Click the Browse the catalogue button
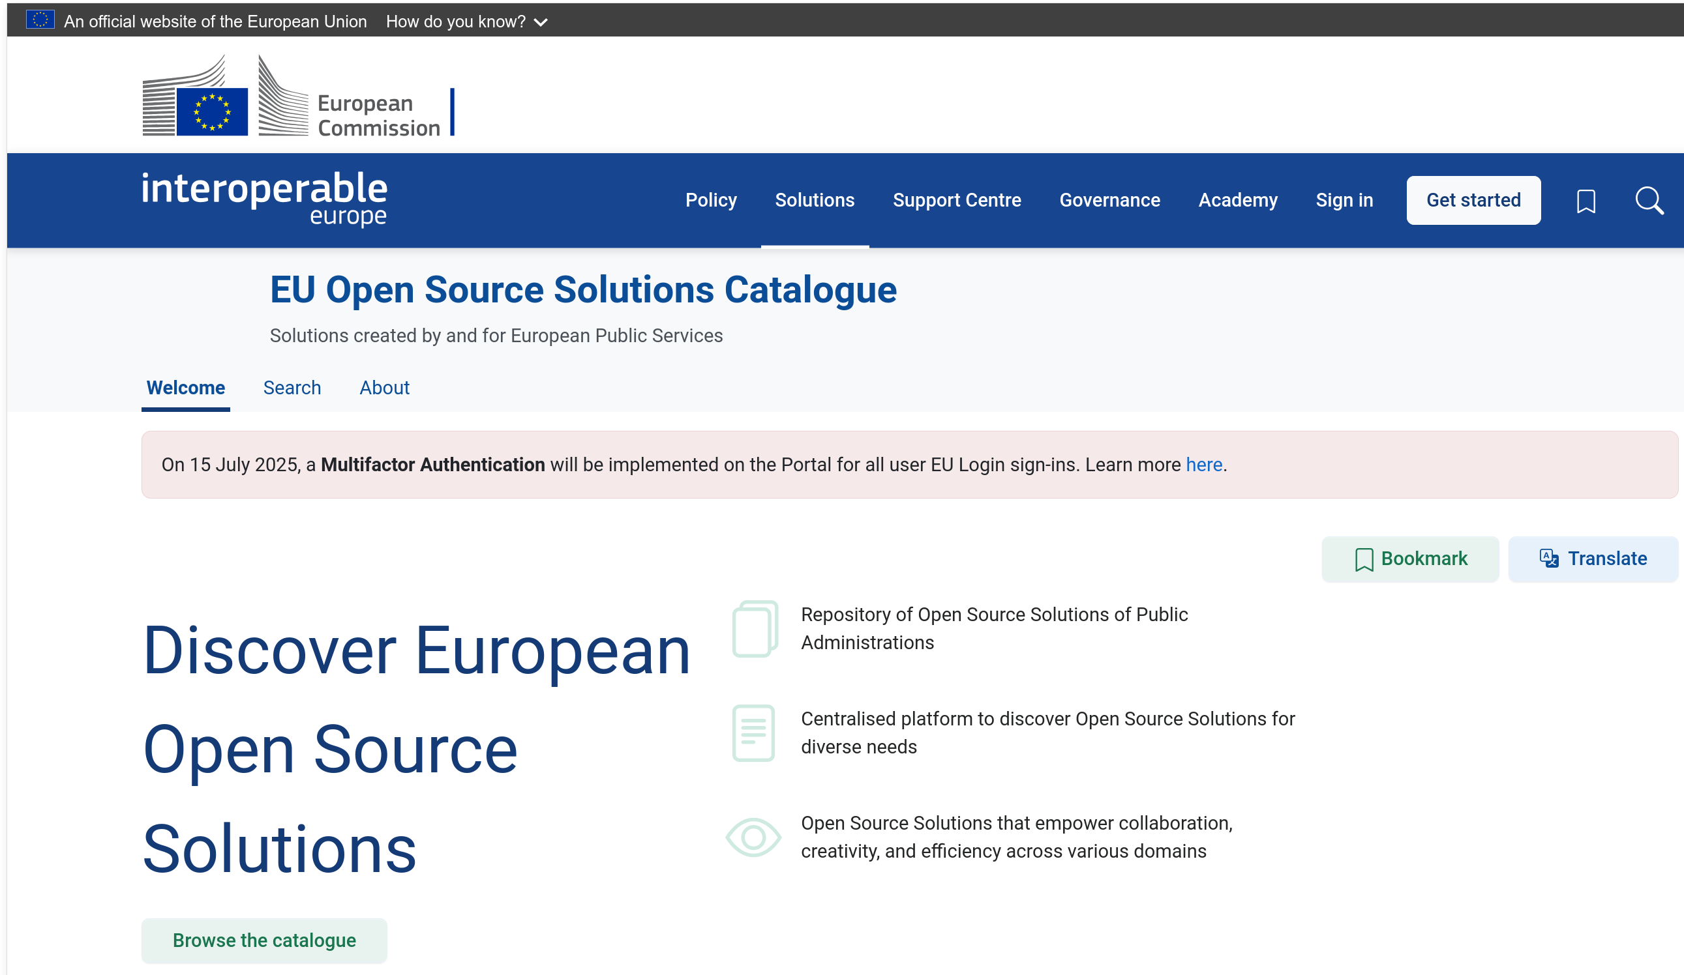1684x975 pixels. [264, 940]
